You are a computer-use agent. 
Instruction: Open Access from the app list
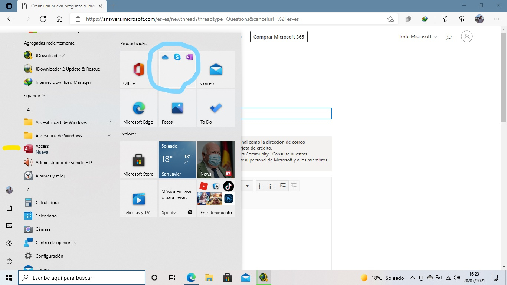click(67, 149)
